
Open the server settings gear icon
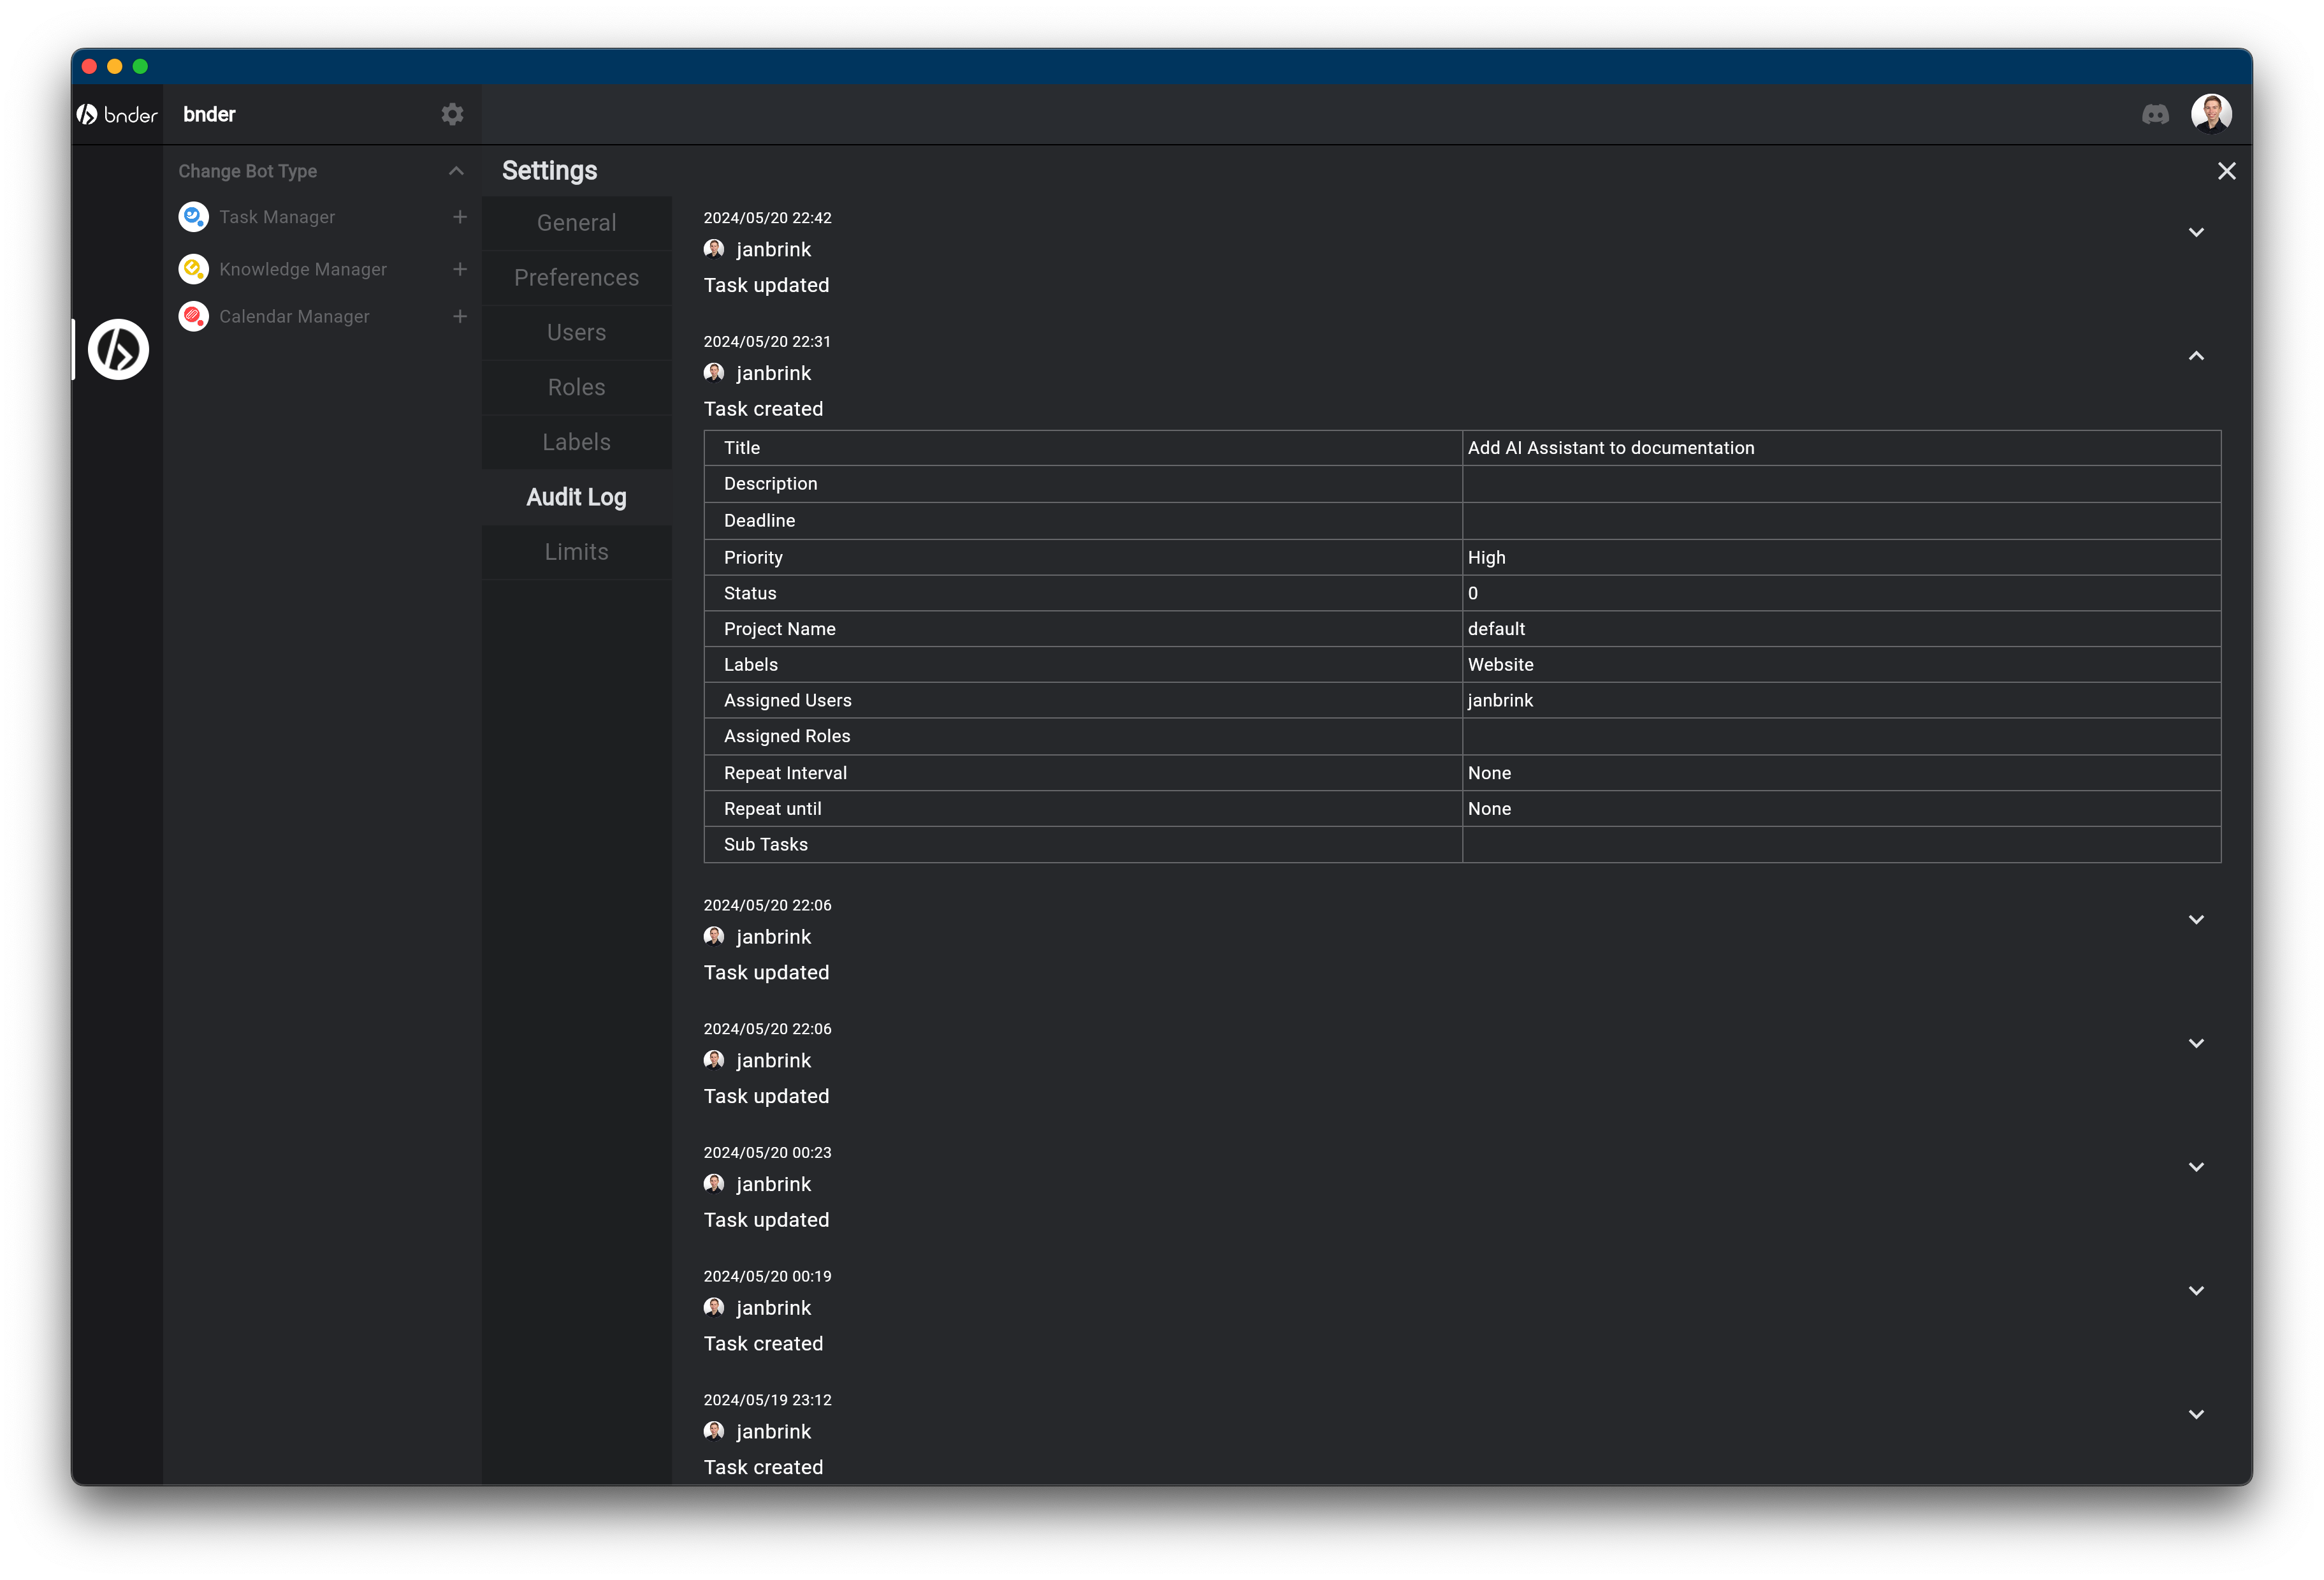(x=452, y=114)
